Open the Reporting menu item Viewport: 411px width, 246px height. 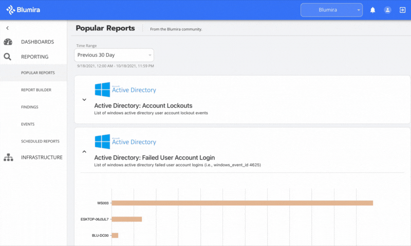tap(34, 57)
